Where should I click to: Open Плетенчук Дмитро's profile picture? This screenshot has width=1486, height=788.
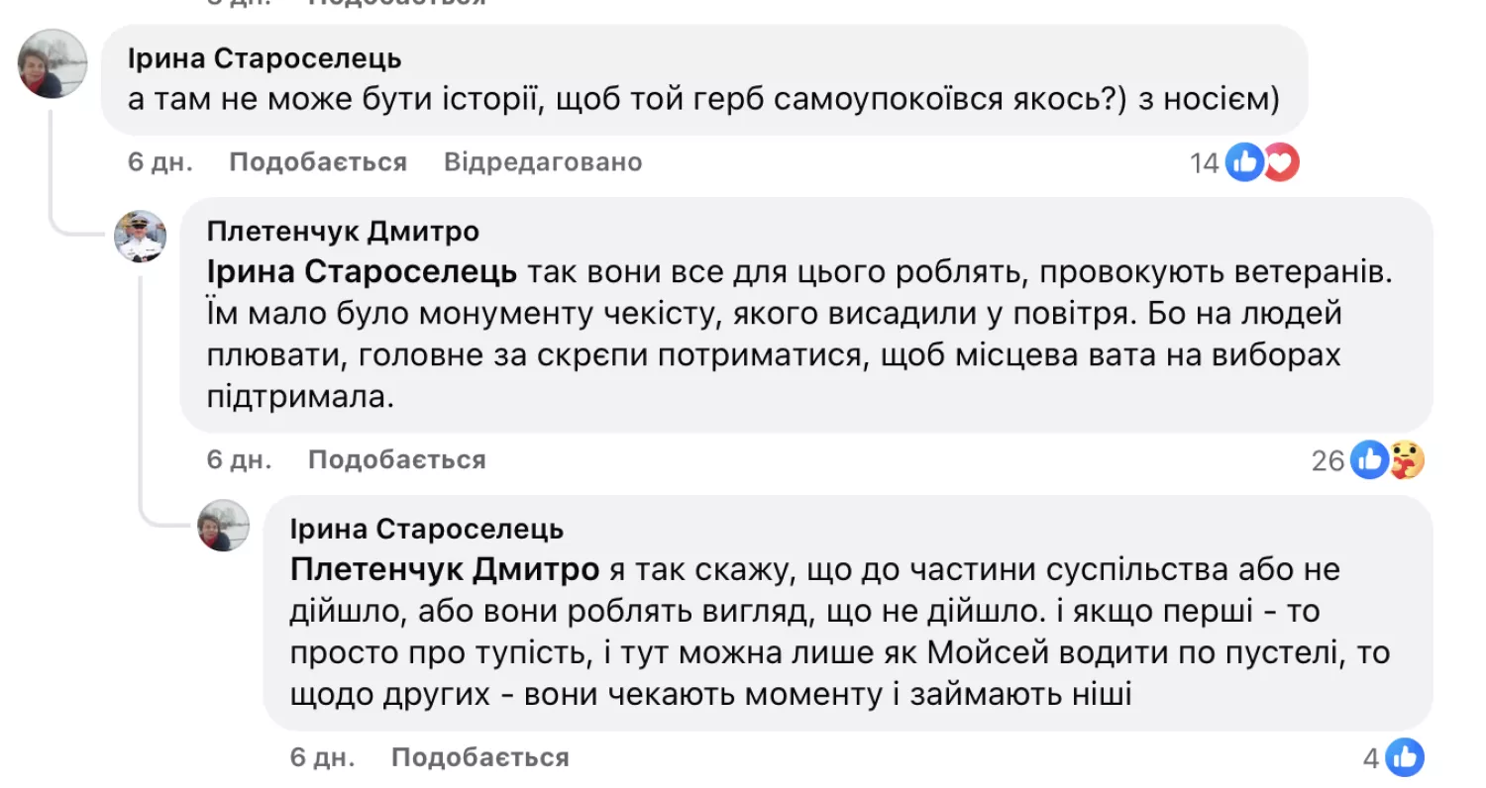pyautogui.click(x=139, y=238)
